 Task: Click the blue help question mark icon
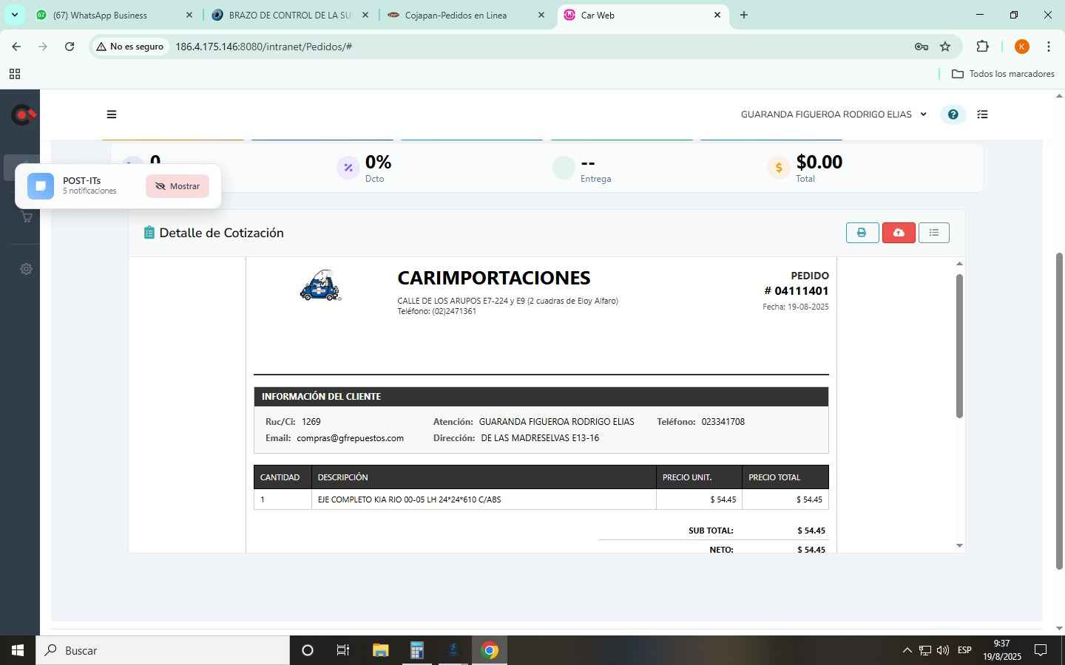[x=953, y=115]
